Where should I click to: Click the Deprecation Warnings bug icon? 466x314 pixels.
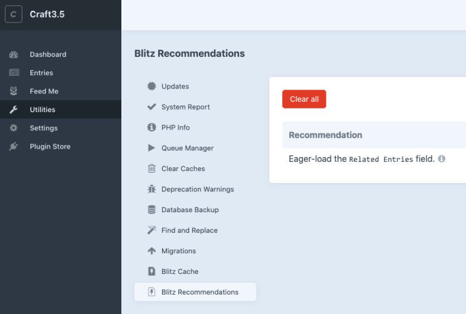(152, 189)
